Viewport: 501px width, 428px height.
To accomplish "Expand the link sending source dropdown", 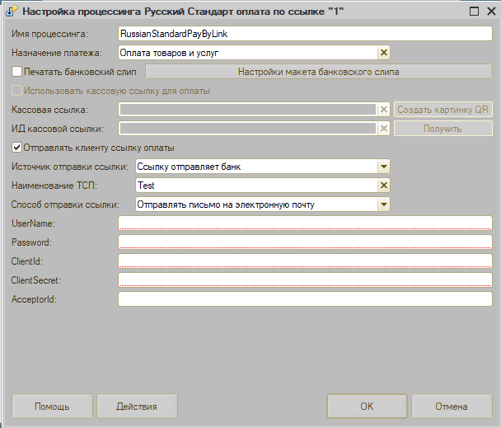I will click(x=383, y=167).
